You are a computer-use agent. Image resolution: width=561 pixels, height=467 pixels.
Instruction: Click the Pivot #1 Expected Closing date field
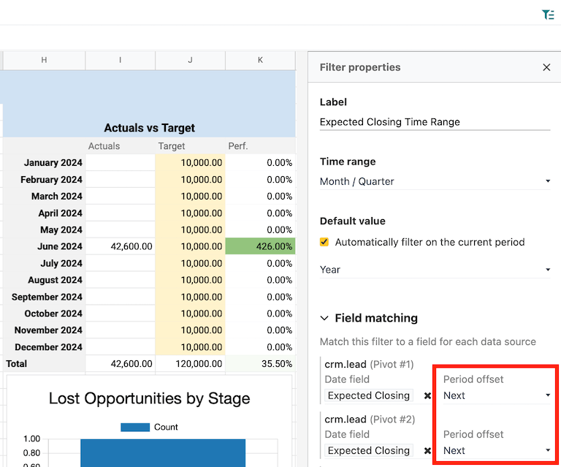pos(369,395)
